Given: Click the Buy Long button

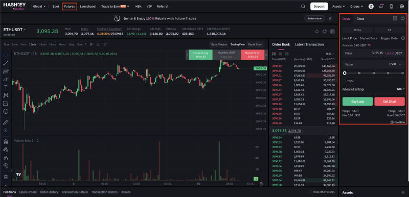Looking at the screenshot, I should (x=357, y=102).
